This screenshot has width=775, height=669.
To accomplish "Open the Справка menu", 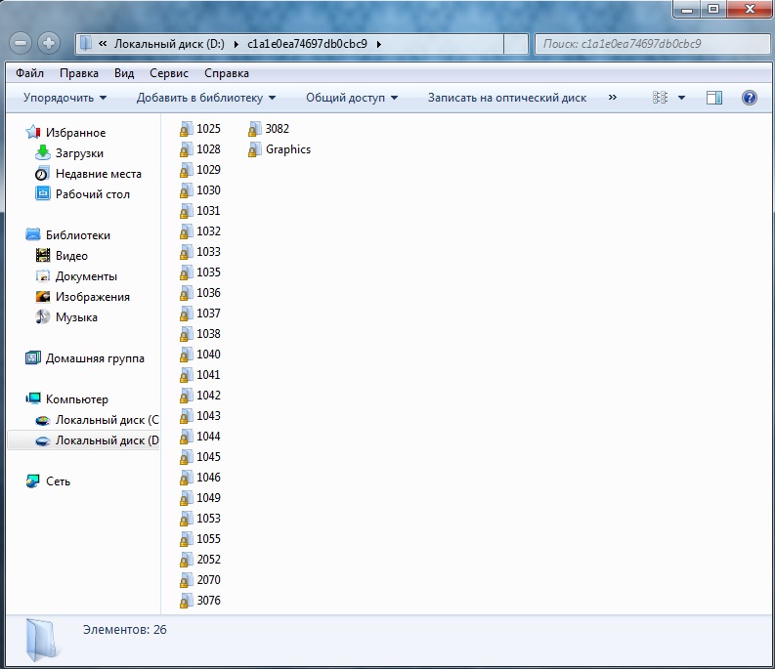I will pos(227,73).
